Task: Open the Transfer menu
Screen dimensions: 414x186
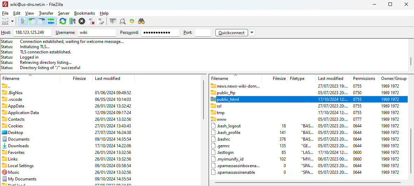Action: point(46,13)
